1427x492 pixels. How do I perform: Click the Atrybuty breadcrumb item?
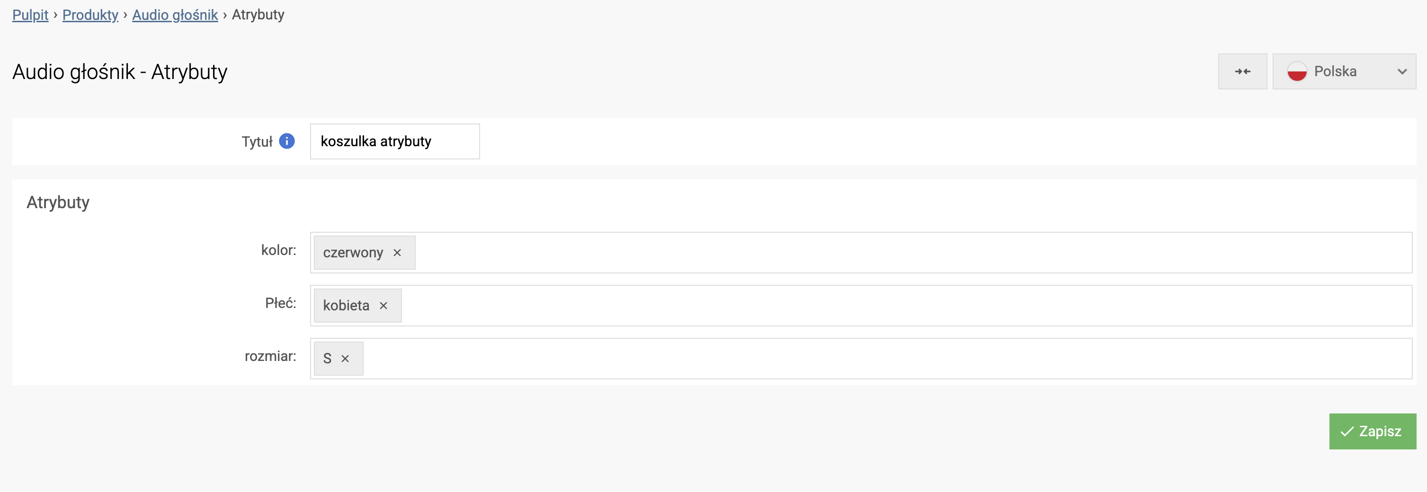[258, 15]
